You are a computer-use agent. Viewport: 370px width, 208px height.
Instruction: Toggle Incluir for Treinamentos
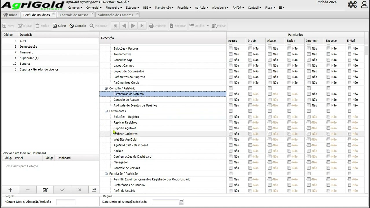pyautogui.click(x=250, y=54)
